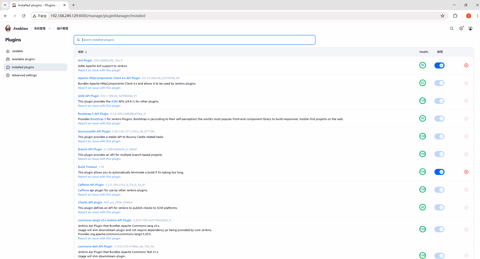
Task: Click disabled uninstall icon for Checks API plugin
Action: click(x=466, y=207)
